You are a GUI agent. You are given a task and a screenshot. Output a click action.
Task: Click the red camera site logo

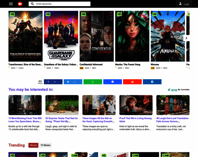(x=20, y=4)
